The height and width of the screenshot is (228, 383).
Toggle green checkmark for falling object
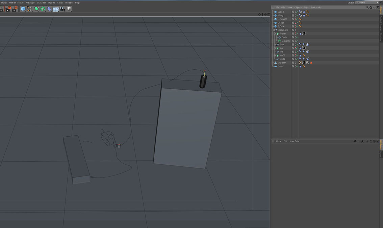[297, 16]
